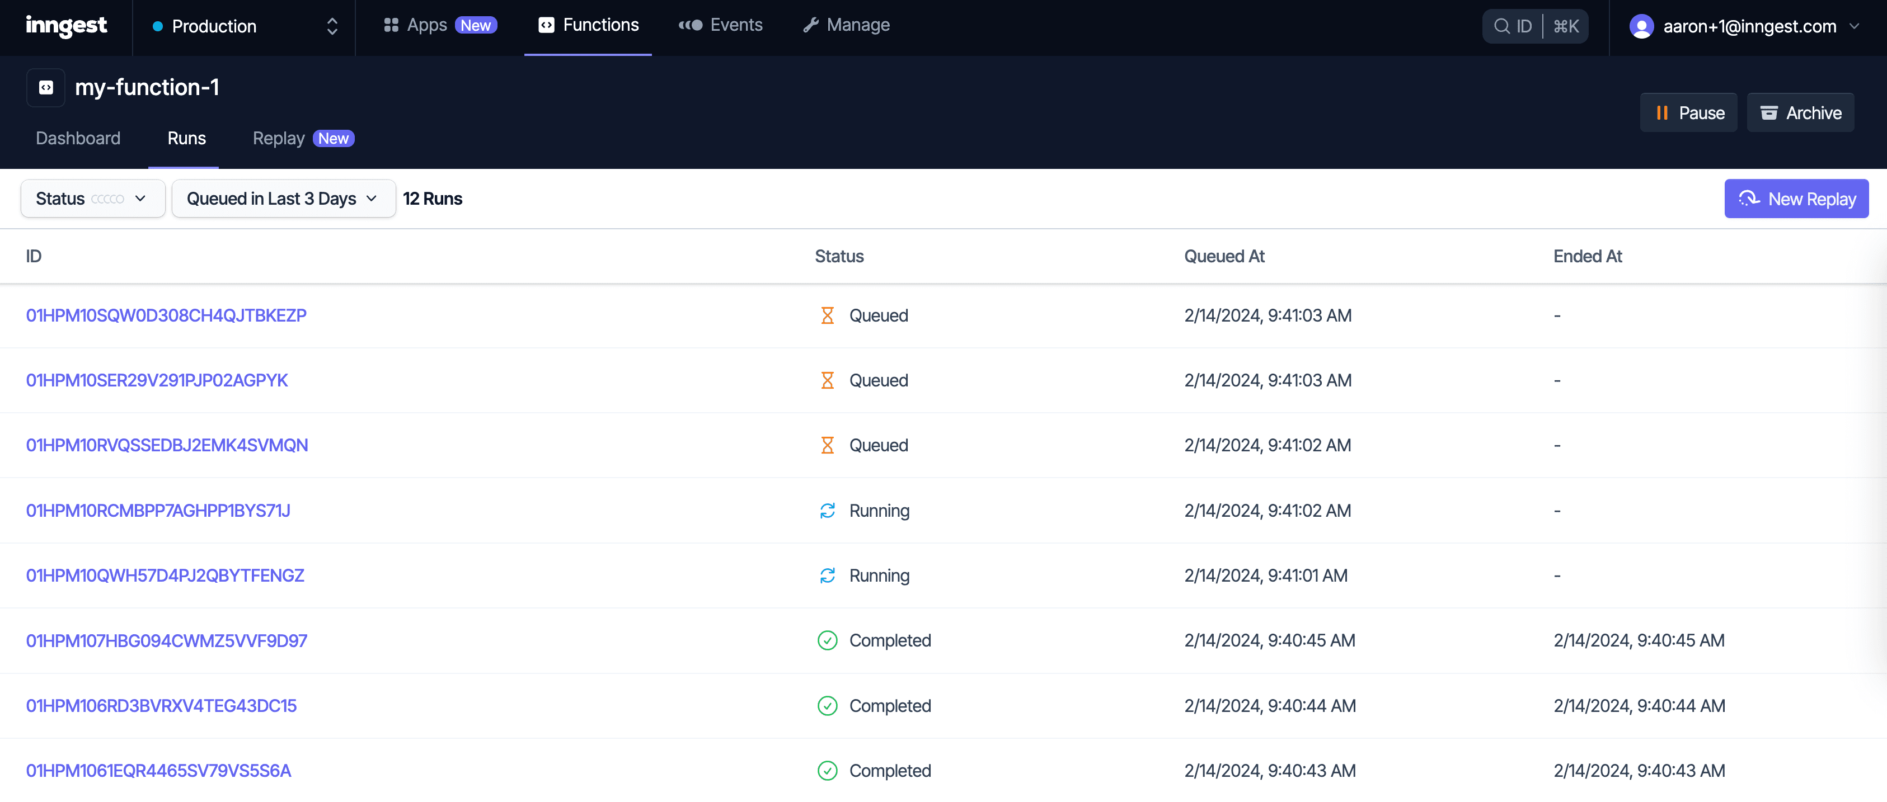Click the ID search magnifier icon
Screen dimensions: 1887x802
point(1501,26)
